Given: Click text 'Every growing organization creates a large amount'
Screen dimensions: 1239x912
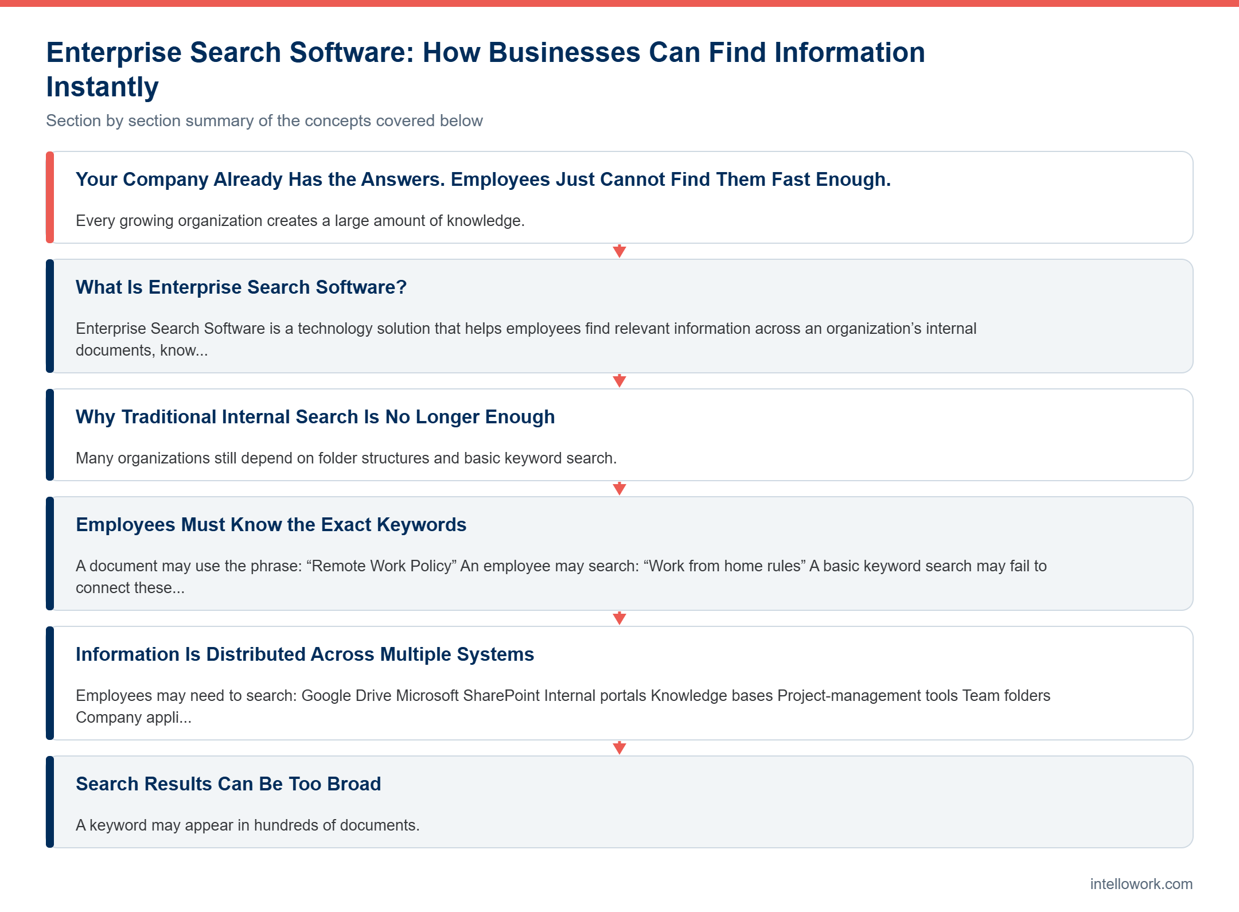Looking at the screenshot, I should 300,221.
